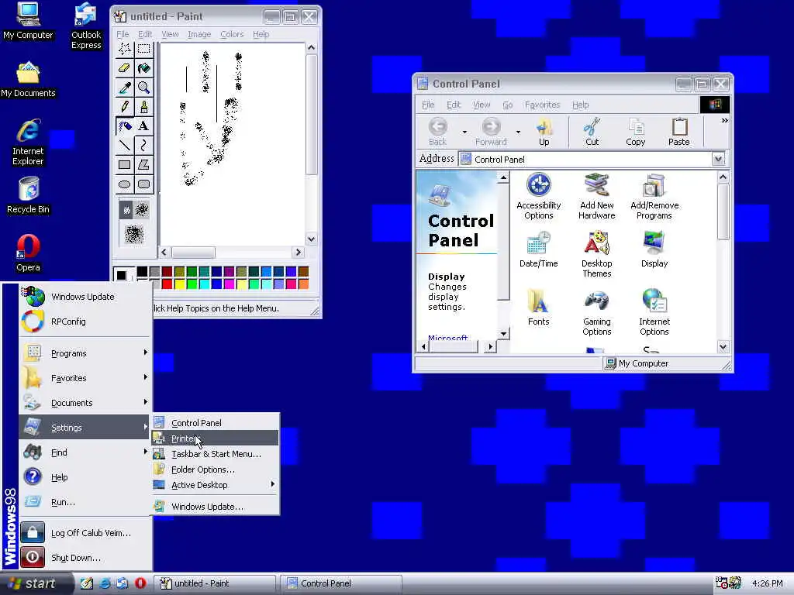This screenshot has width=794, height=595.
Task: Open the View menu in Control Panel
Action: pyautogui.click(x=482, y=105)
